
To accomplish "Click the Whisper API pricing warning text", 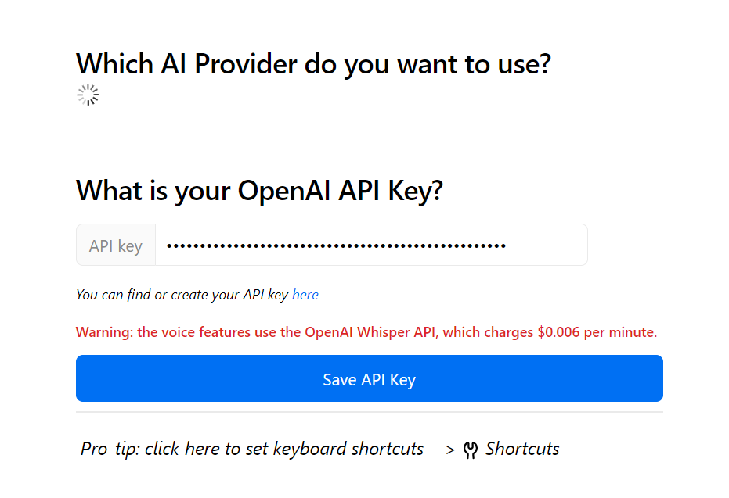I will [366, 331].
